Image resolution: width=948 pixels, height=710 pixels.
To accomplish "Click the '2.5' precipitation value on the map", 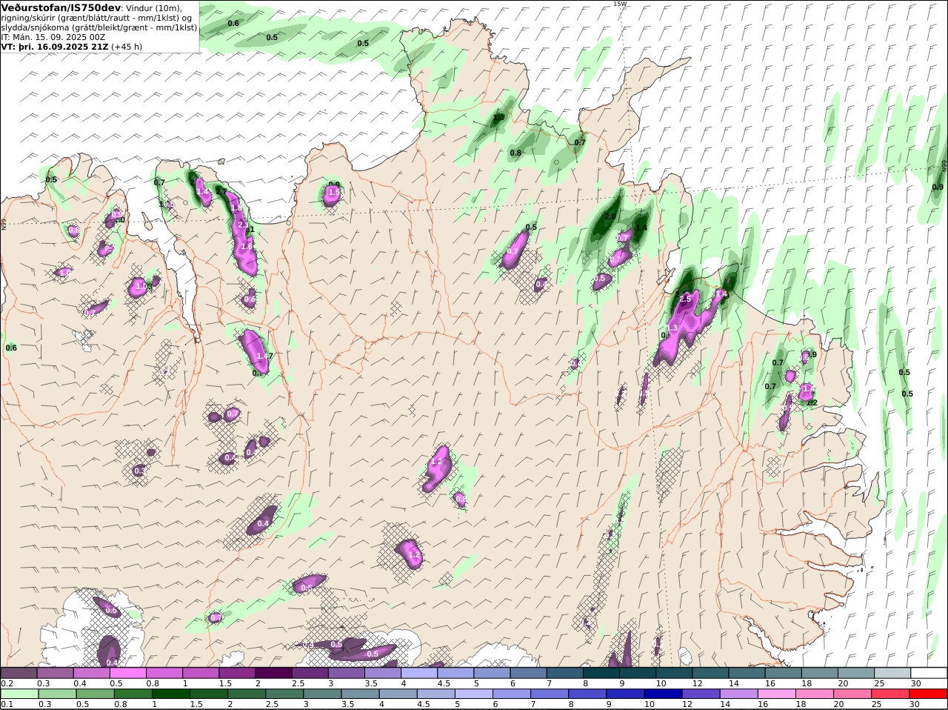I will click(x=685, y=299).
